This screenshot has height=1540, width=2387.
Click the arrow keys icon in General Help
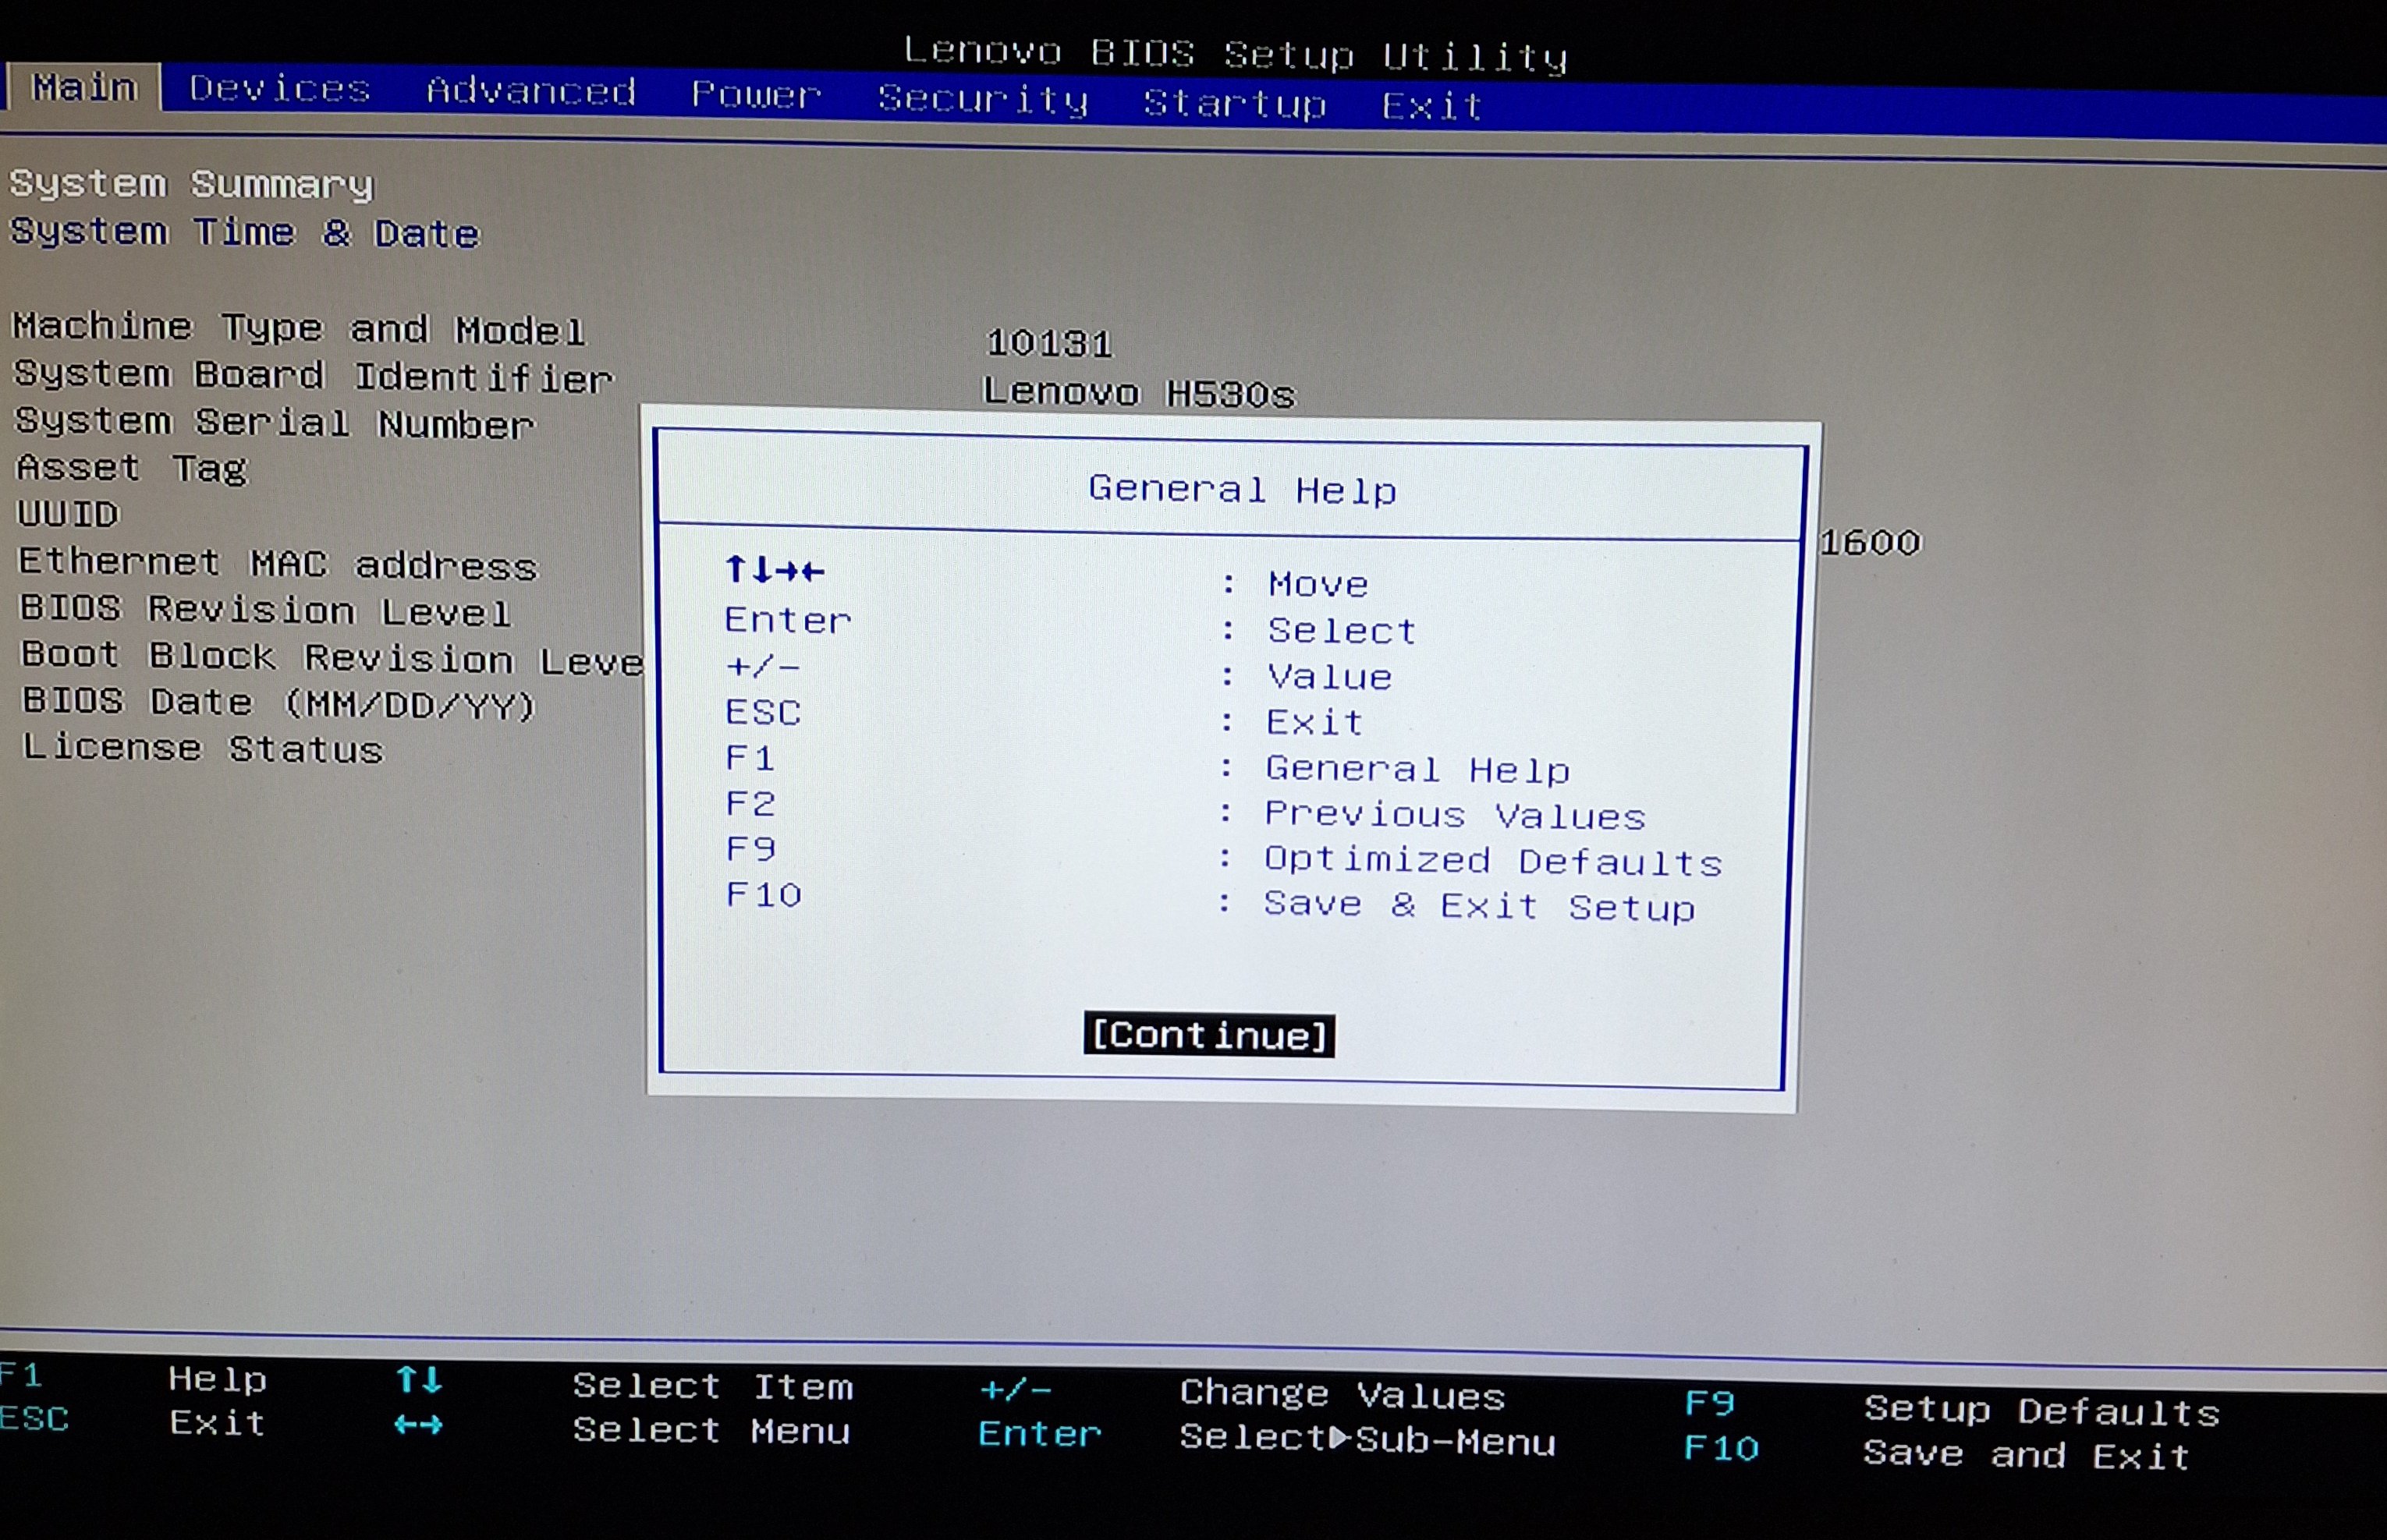click(775, 570)
